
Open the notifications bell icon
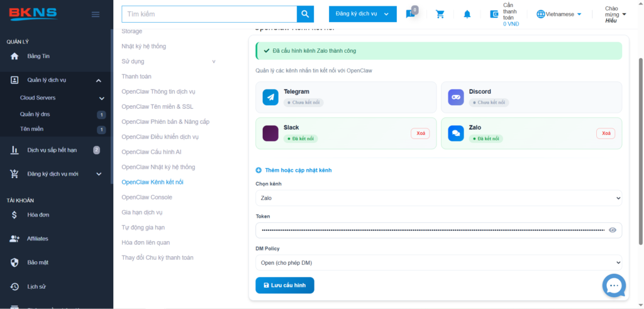(x=467, y=14)
